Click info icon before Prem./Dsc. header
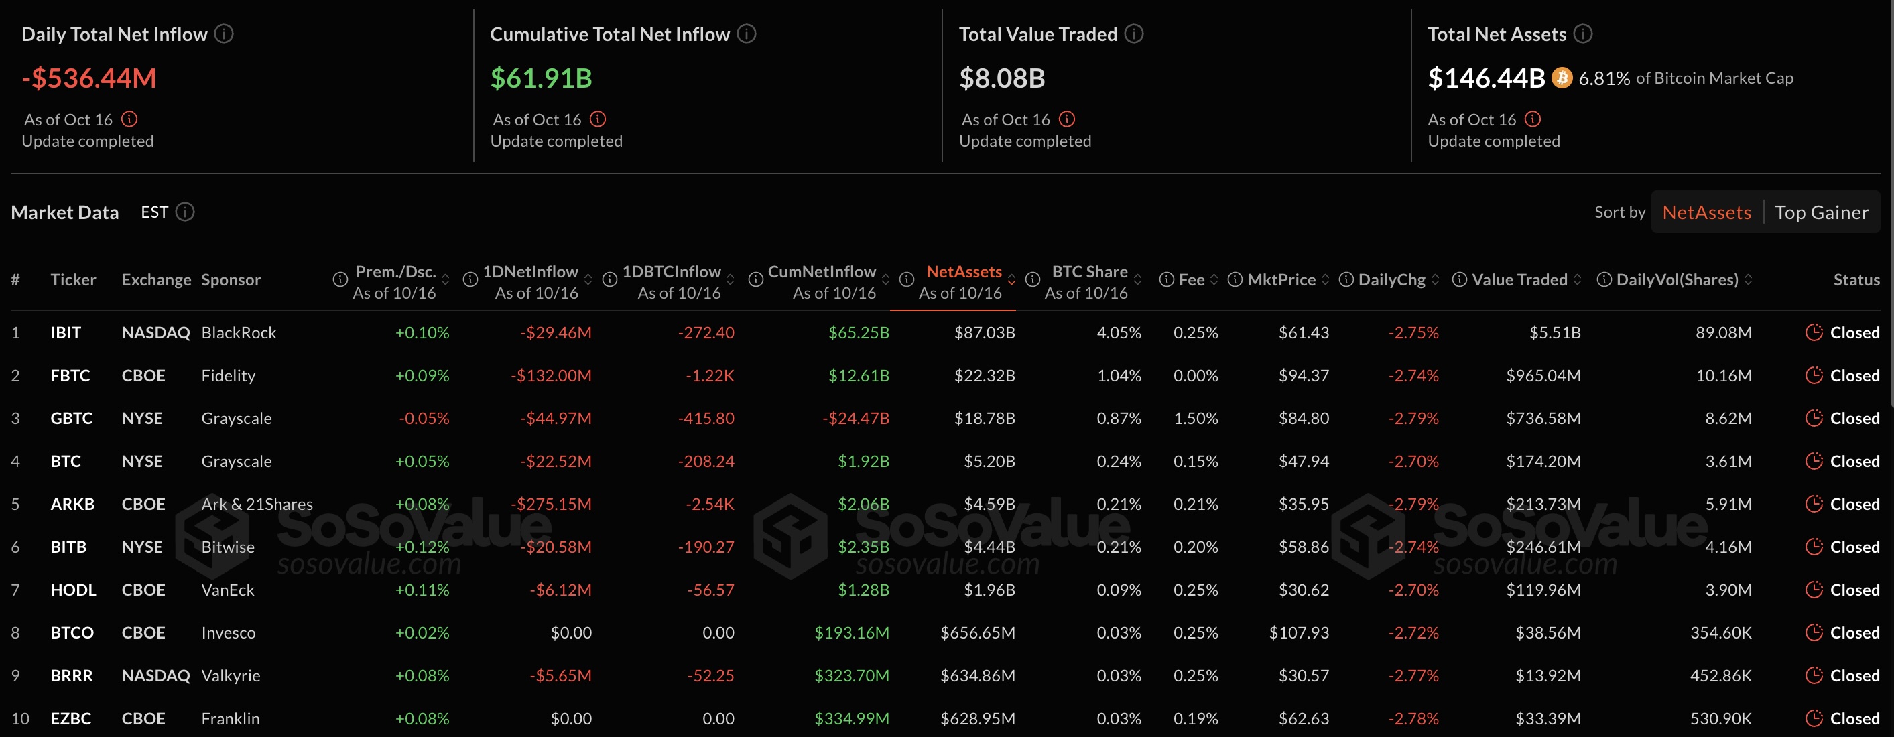 tap(340, 280)
